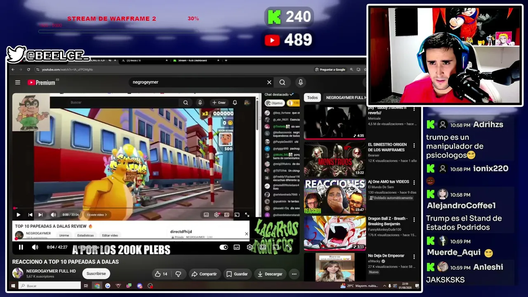Enter fullscreen in the inner player
Viewport: 528px width, 297px height.
click(x=247, y=215)
